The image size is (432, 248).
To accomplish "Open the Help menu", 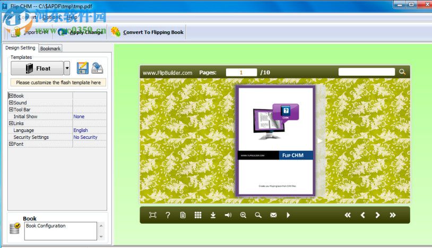I will pos(72,17).
